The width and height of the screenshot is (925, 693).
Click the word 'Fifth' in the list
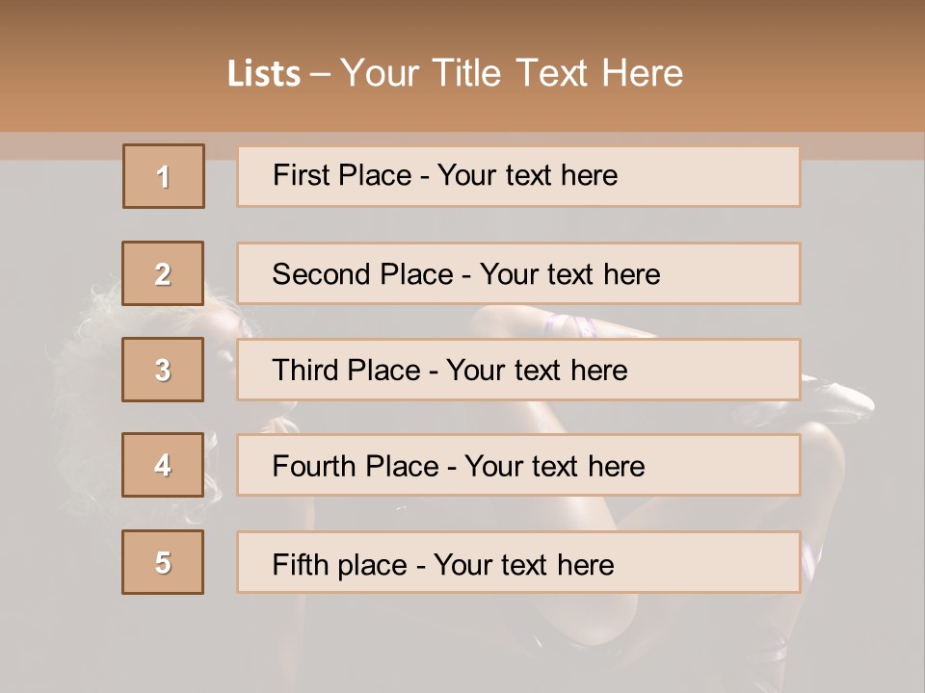pos(300,564)
